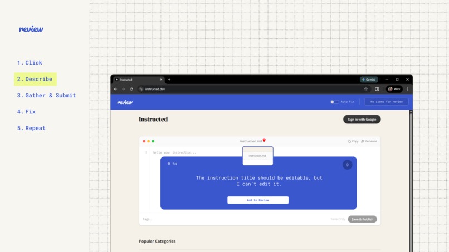Click the instruction.md preview thumbnail
Image resolution: width=449 pixels, height=252 pixels.
click(258, 156)
